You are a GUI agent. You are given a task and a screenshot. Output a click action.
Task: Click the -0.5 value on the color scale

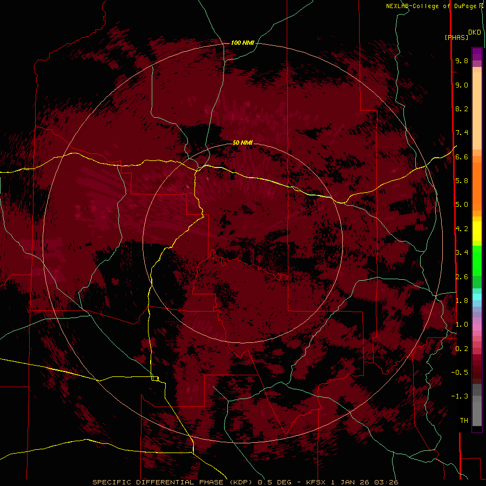click(460, 373)
